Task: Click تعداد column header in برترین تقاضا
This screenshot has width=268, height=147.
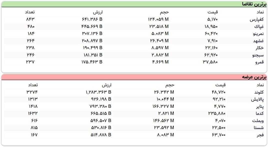Action: pyautogui.click(x=30, y=12)
